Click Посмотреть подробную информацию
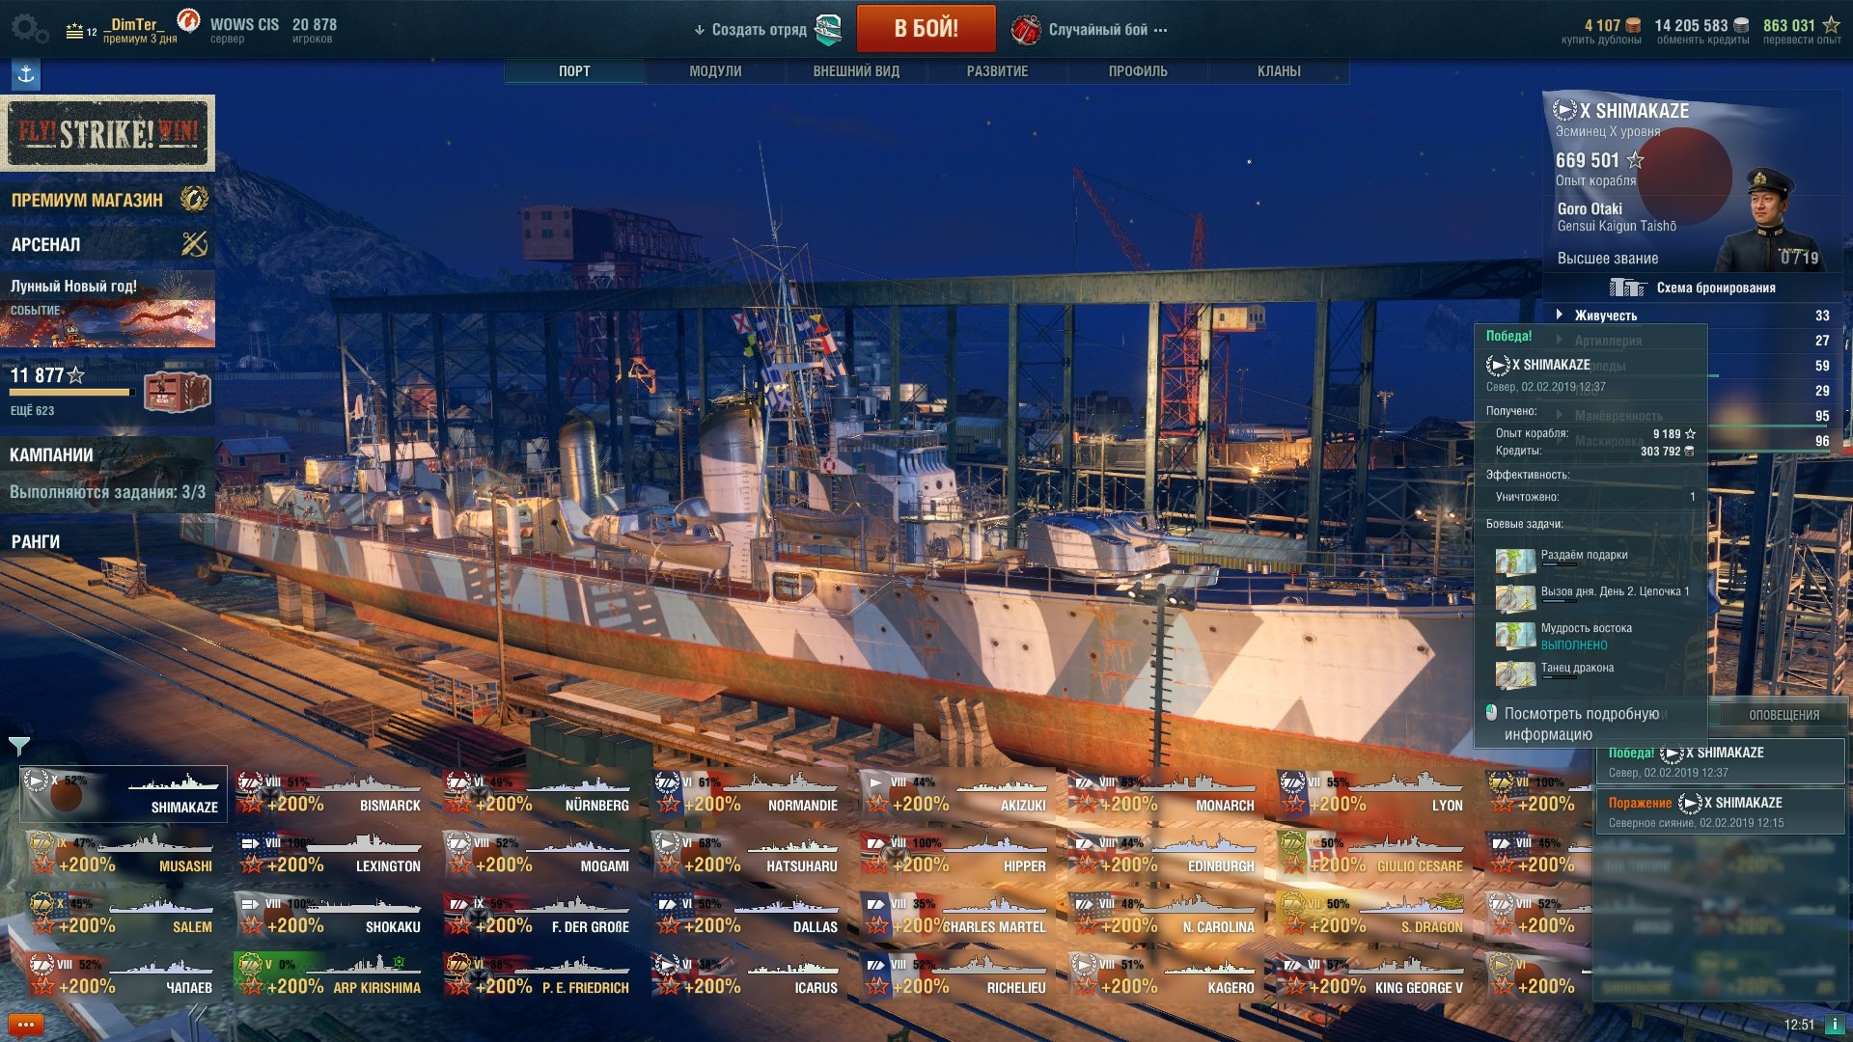The height and width of the screenshot is (1042, 1853). tap(1582, 724)
